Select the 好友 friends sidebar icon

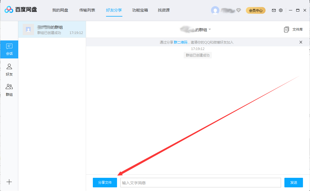[9, 70]
